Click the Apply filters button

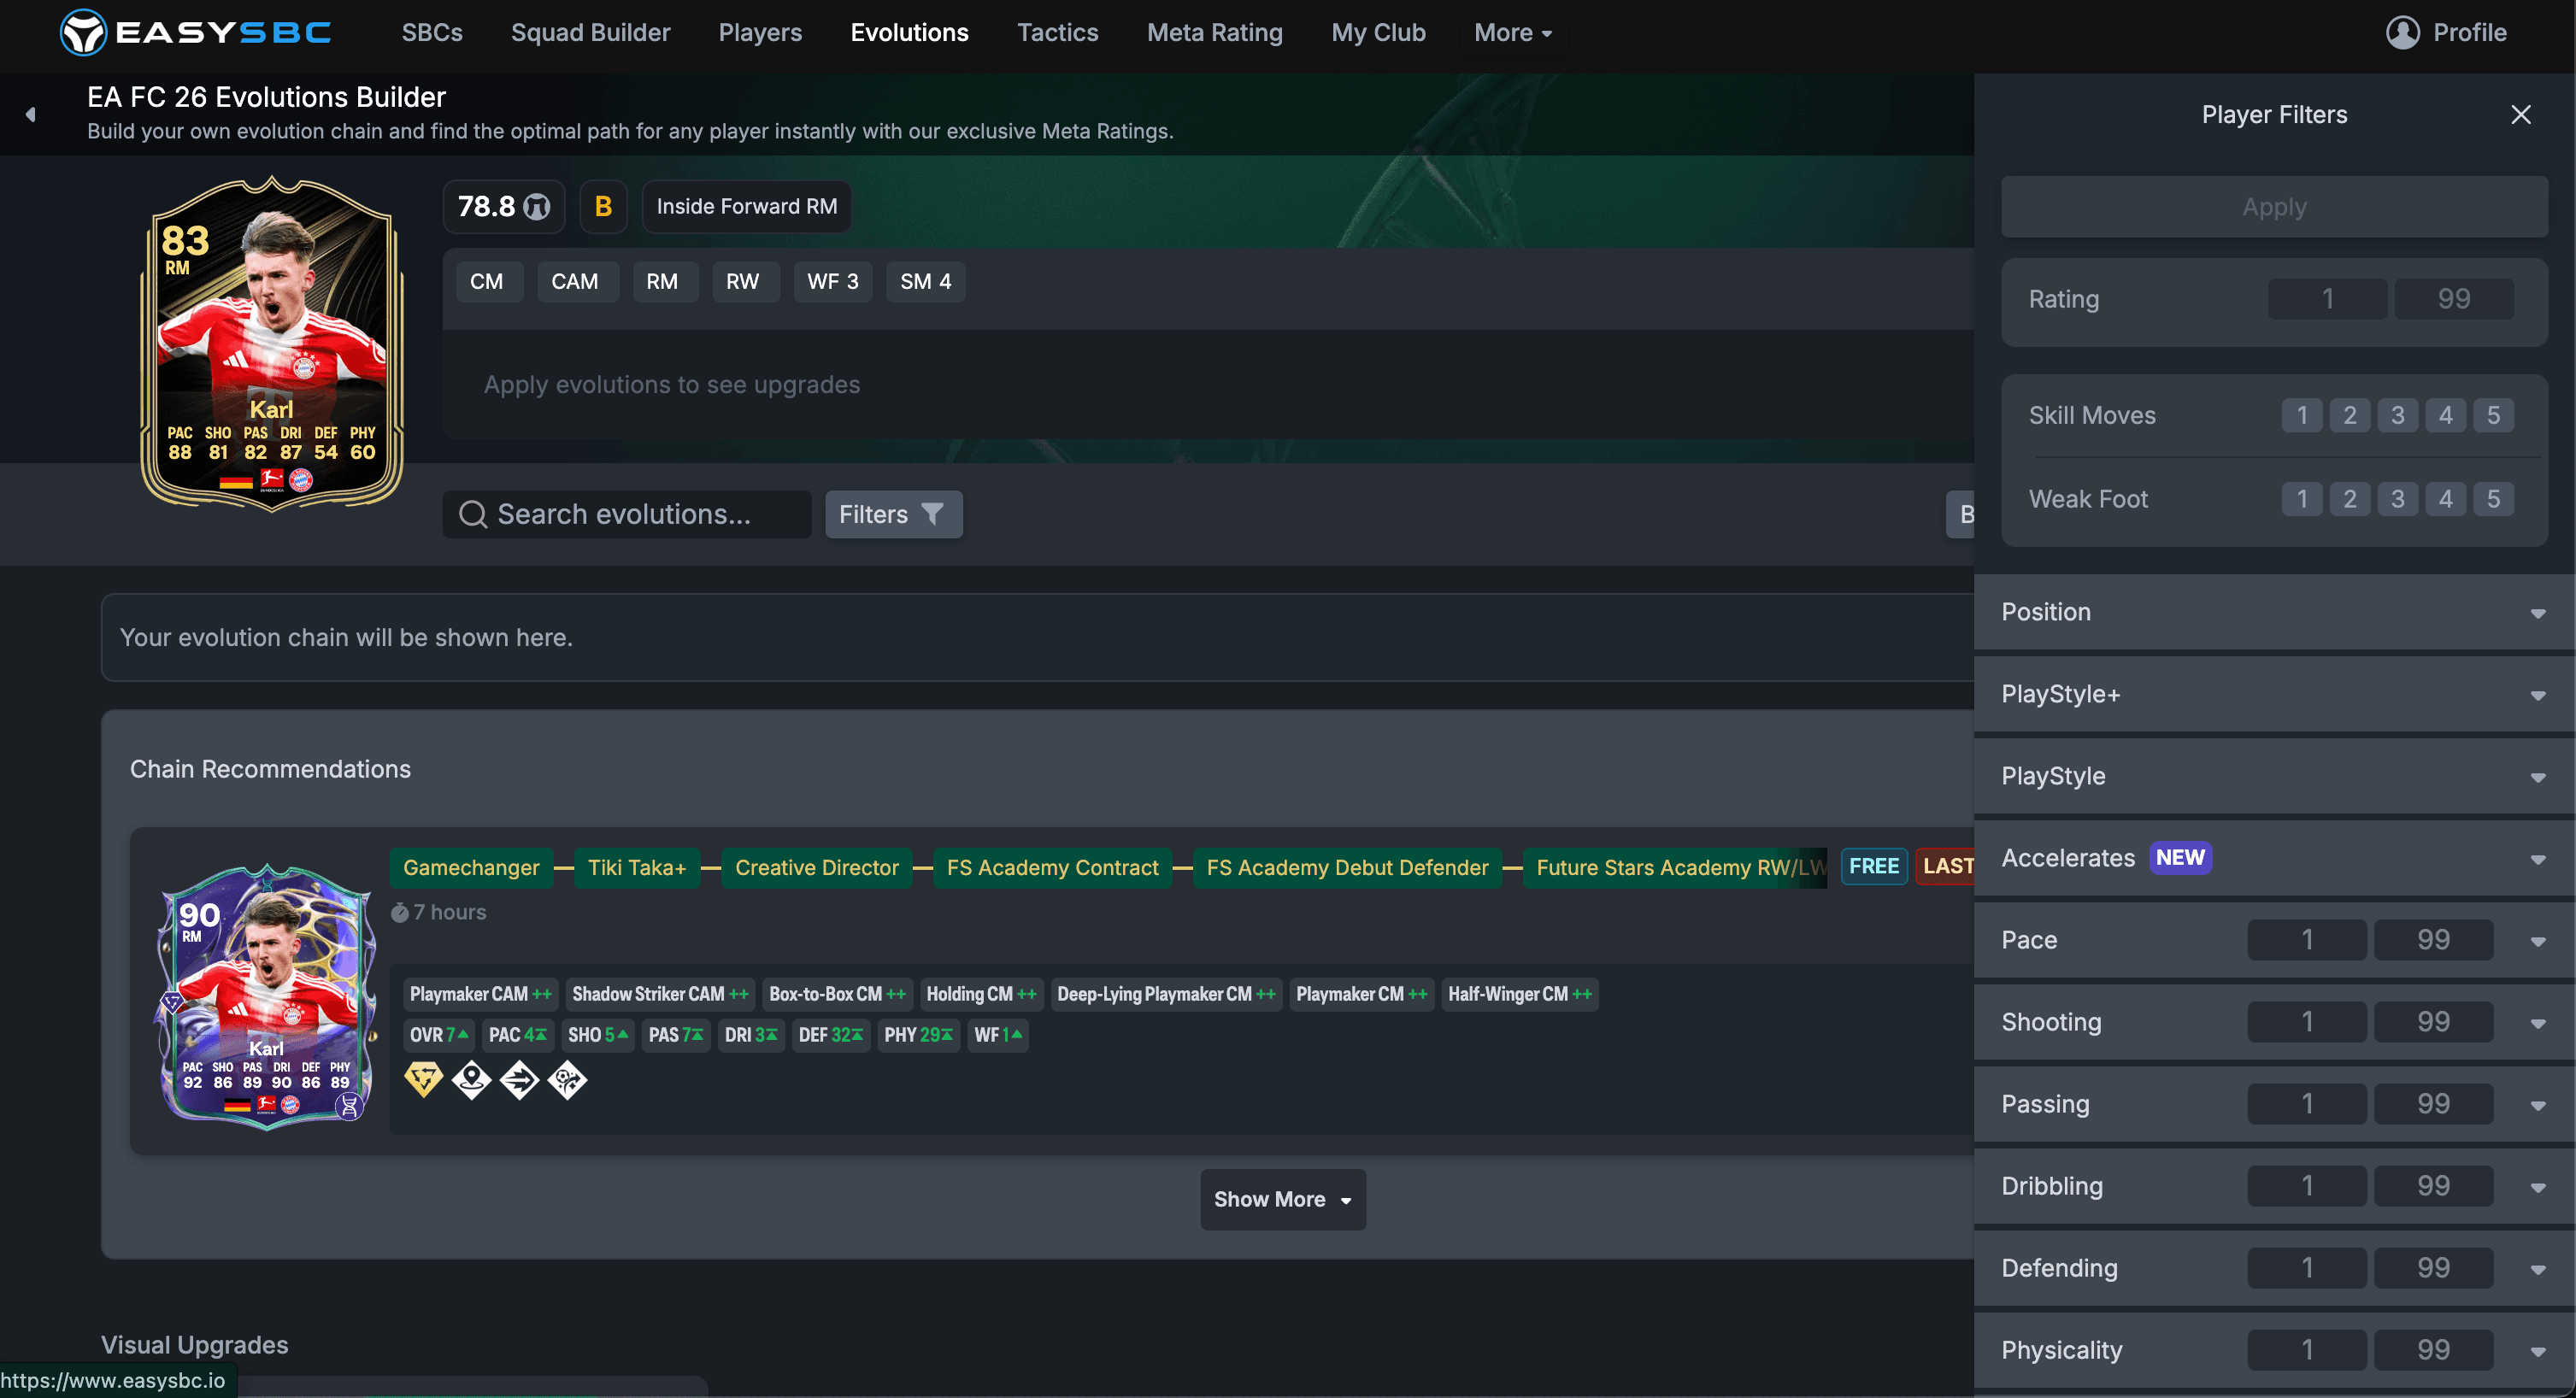(2274, 207)
